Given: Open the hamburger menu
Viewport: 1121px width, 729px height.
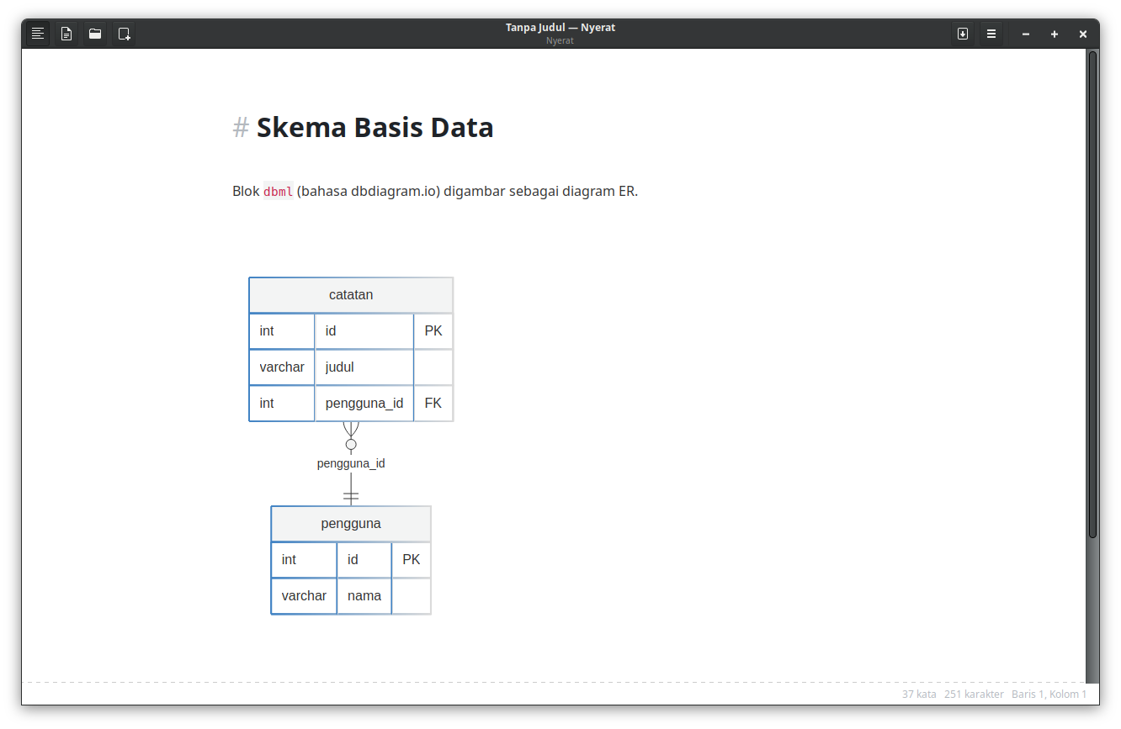Looking at the screenshot, I should click(991, 34).
